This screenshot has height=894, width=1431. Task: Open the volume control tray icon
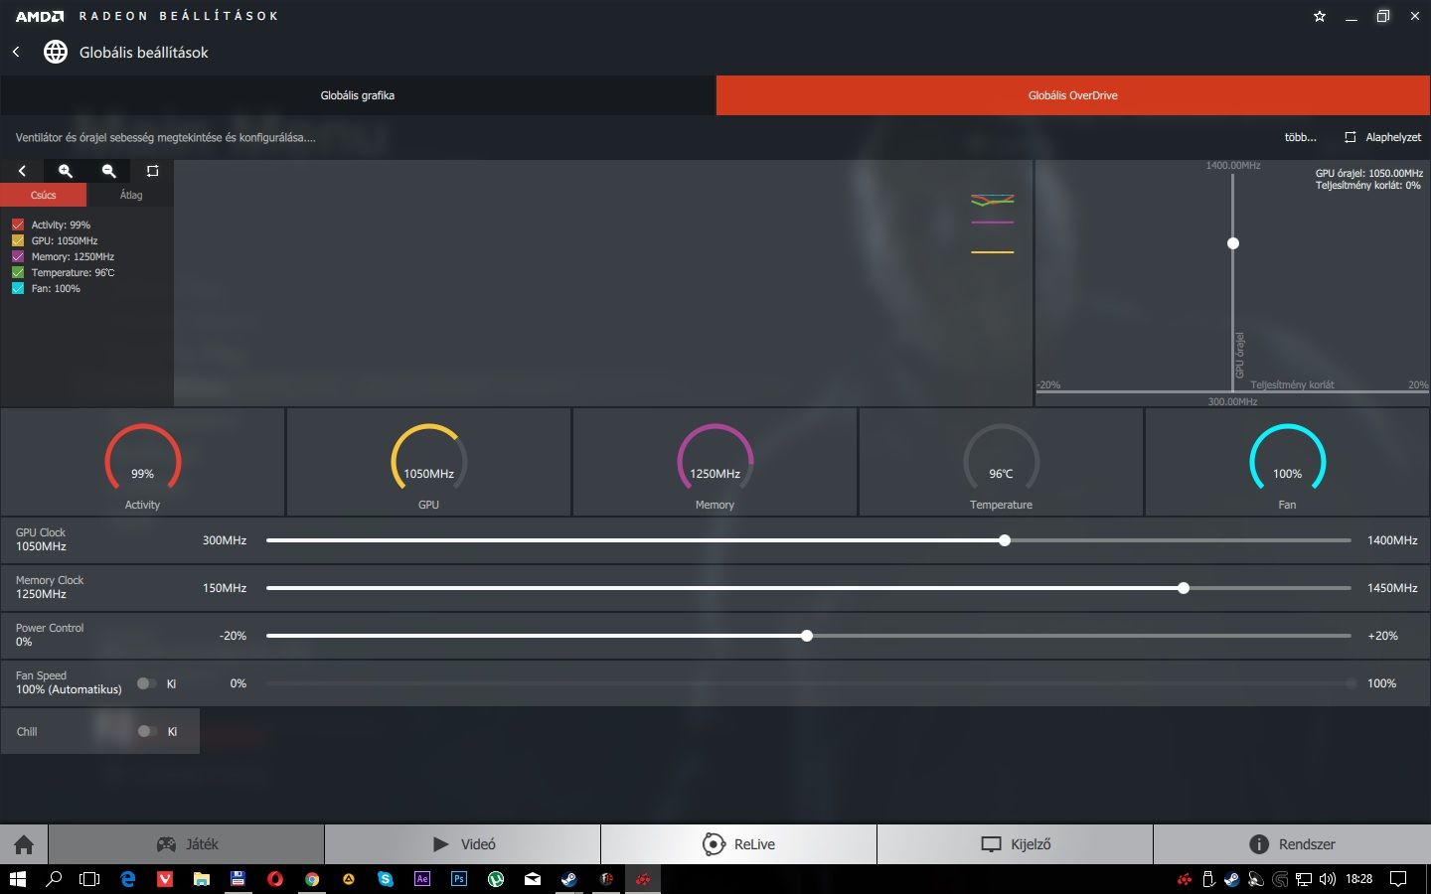1327,879
